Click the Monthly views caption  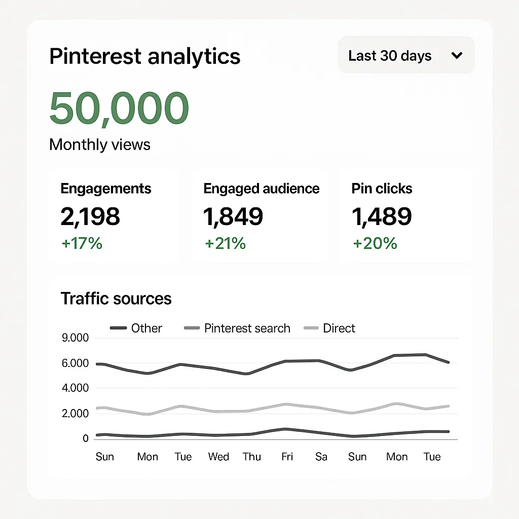[100, 145]
